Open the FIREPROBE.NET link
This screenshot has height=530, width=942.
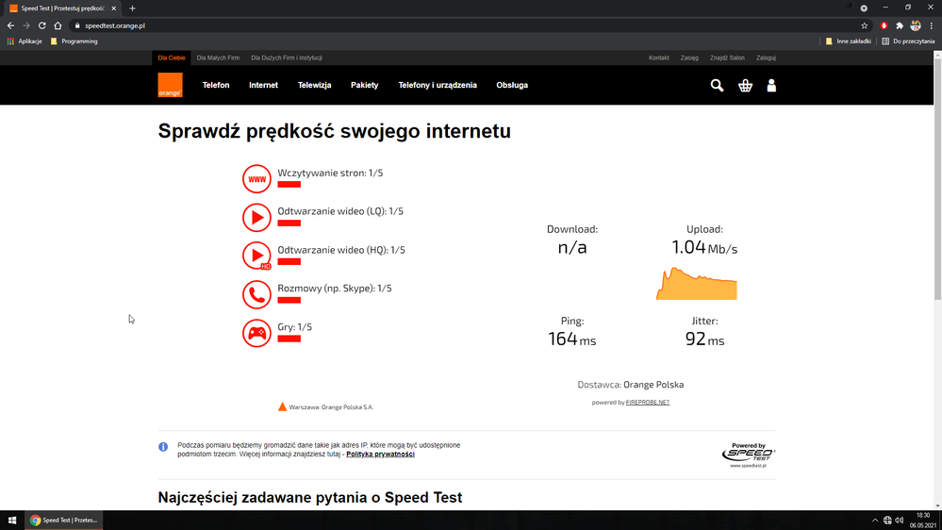(x=647, y=403)
